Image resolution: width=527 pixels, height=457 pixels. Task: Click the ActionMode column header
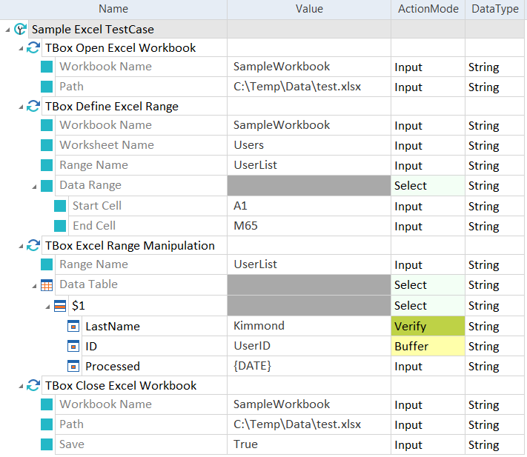[x=428, y=9]
